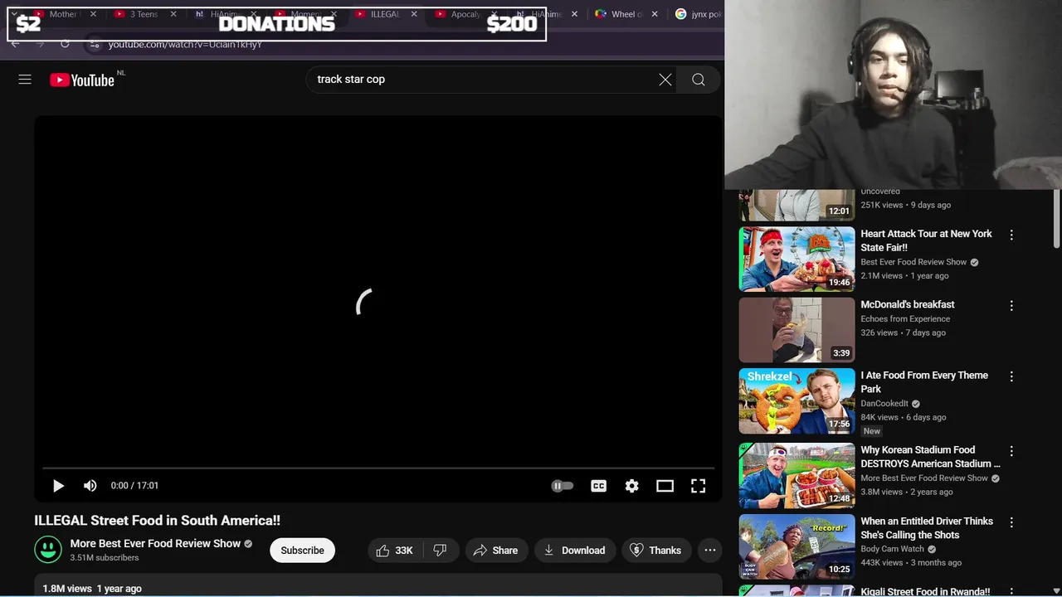
Task: Open Heart Attack Tour thumbnail
Action: [796, 260]
